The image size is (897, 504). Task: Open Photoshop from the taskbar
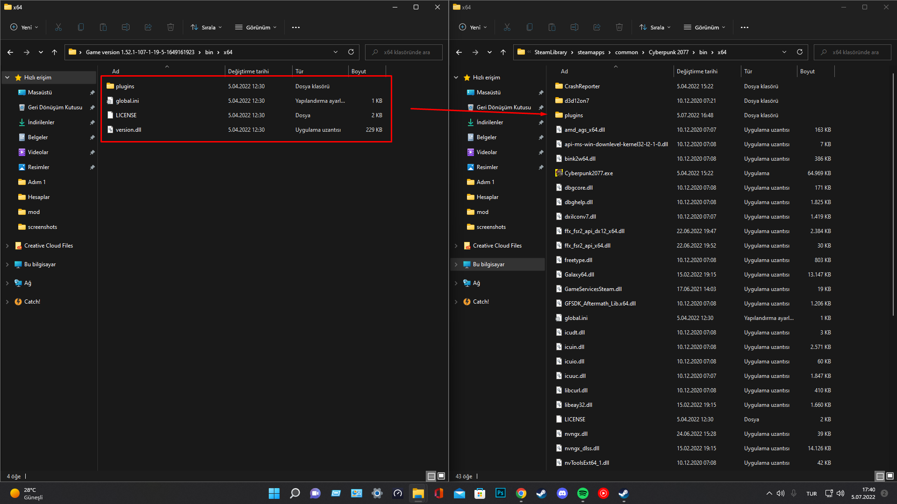(x=500, y=493)
